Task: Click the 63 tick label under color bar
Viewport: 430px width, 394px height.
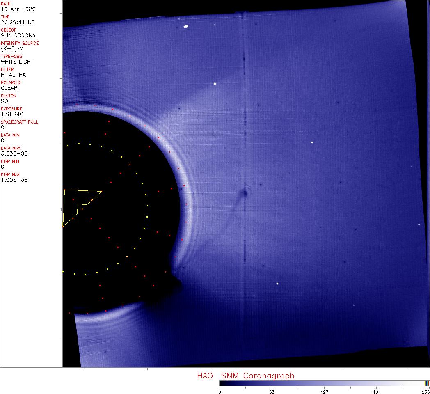Action: [x=272, y=392]
